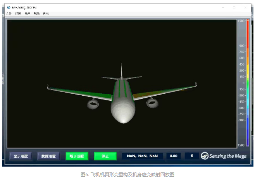Select the 退出 menu item
Image resolution: width=255 pixels, height=179 pixels.
(x=46, y=14)
